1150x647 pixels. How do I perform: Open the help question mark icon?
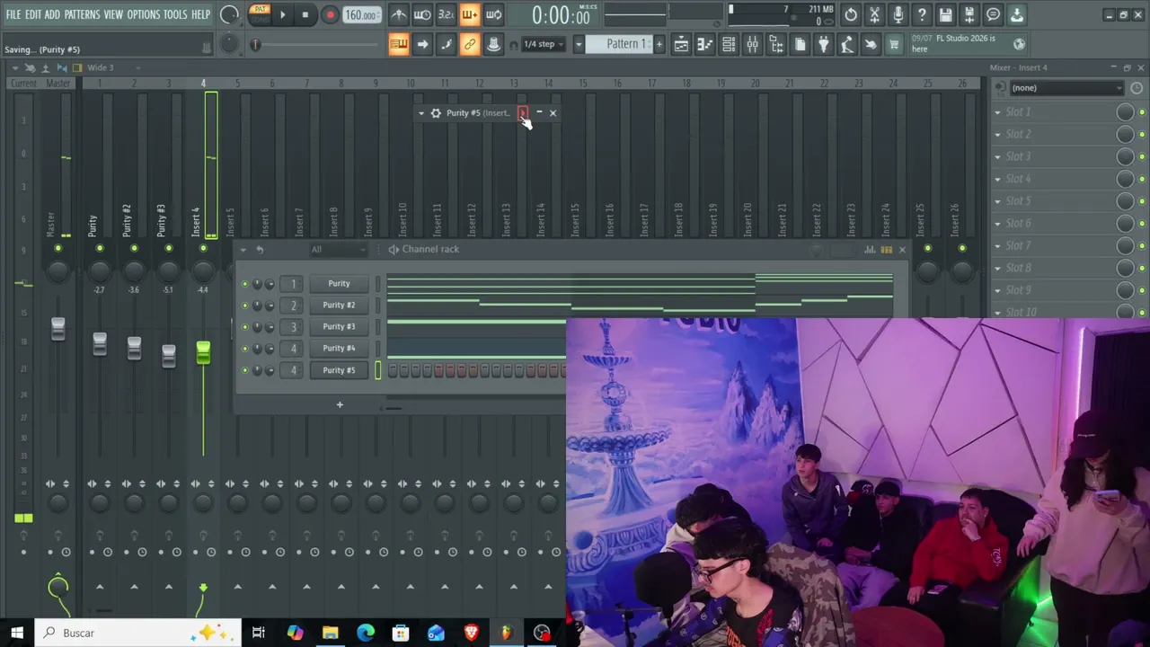pos(922,14)
